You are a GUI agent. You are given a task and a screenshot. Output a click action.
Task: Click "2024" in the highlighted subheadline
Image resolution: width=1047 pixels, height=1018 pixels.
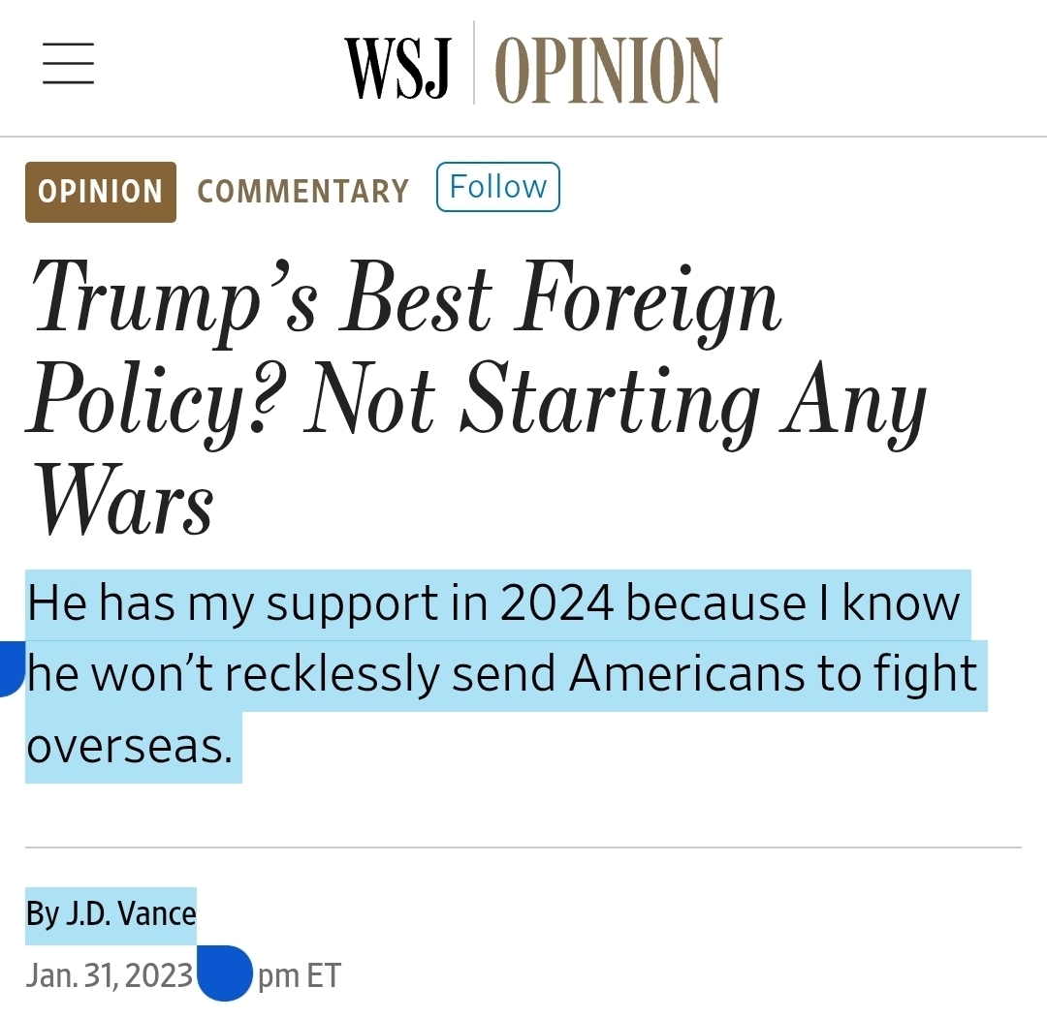coord(556,603)
